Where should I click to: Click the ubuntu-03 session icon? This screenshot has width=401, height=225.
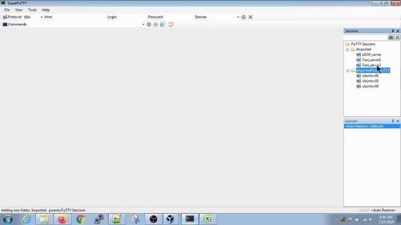(358, 86)
